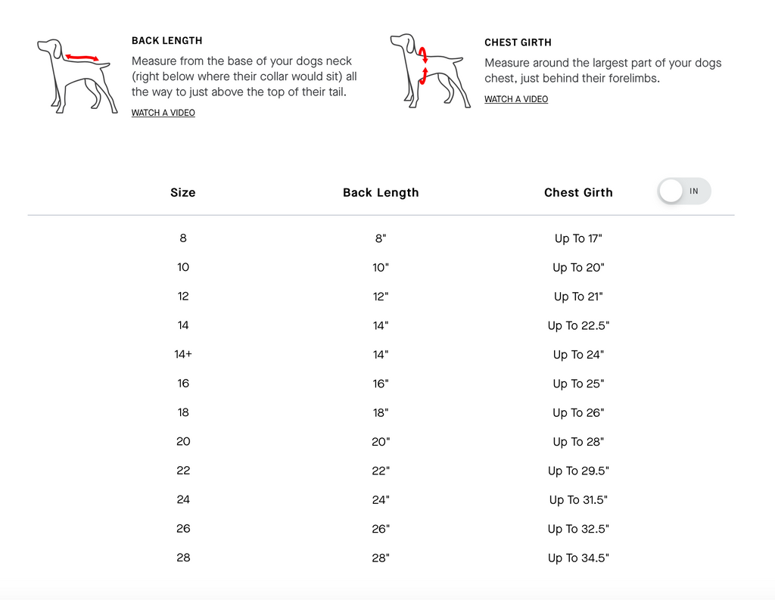Select size 28 row
The image size is (775, 600).
381,558
